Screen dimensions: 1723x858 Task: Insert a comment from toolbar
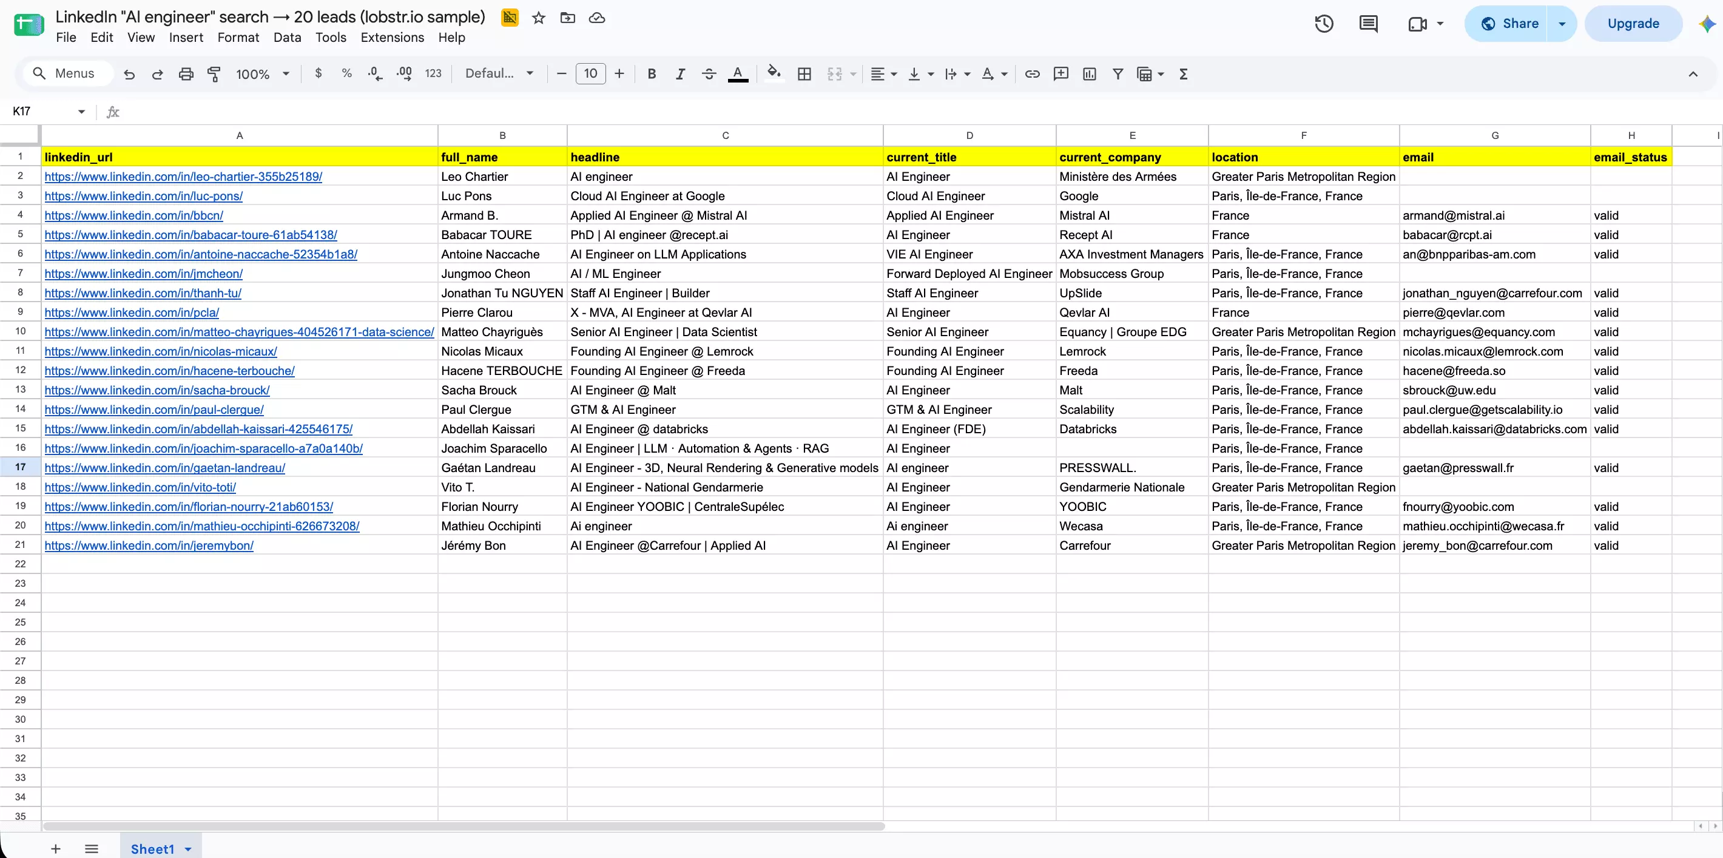pyautogui.click(x=1061, y=74)
